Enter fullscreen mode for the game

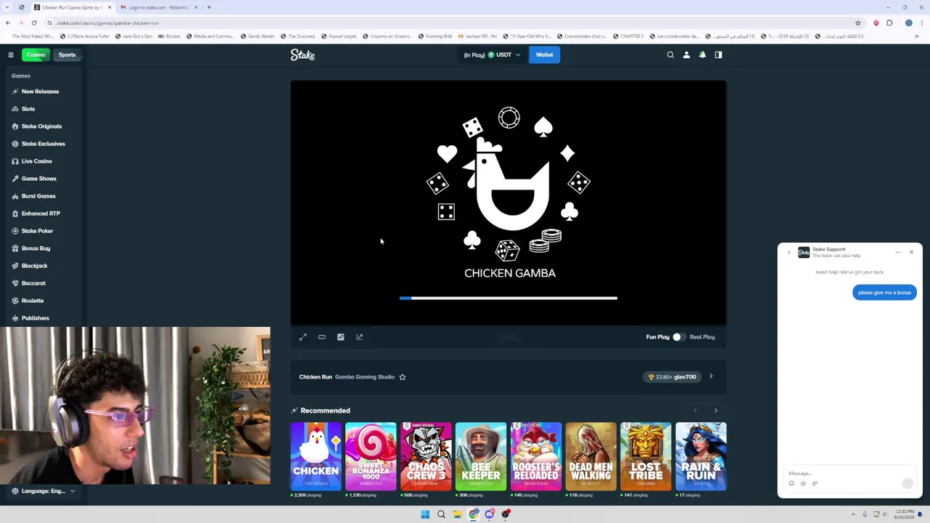point(303,337)
